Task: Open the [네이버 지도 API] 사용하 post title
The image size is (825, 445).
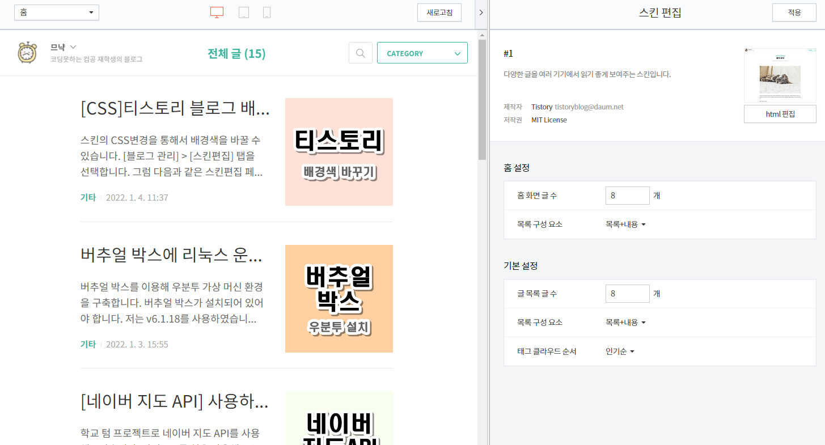Action: 175,402
